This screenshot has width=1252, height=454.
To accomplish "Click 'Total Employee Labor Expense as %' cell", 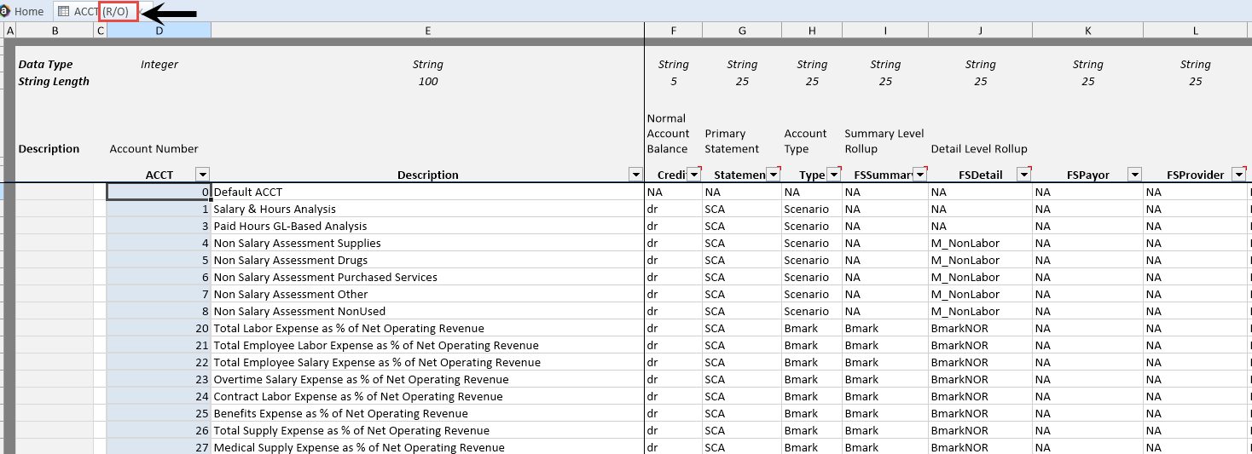I will pos(427,345).
